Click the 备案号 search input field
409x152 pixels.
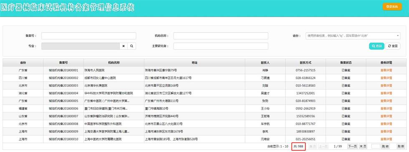88,36
